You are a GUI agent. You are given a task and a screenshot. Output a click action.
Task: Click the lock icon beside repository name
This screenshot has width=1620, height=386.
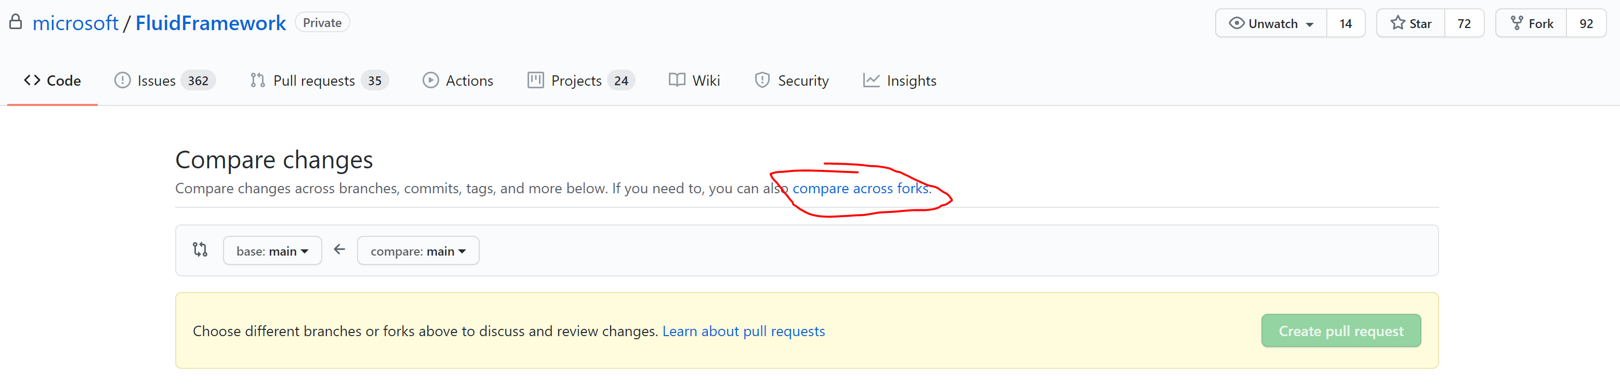[16, 23]
